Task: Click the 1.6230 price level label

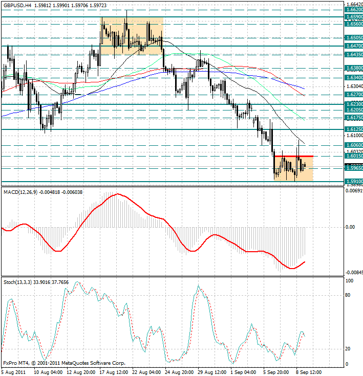Action: click(354, 104)
